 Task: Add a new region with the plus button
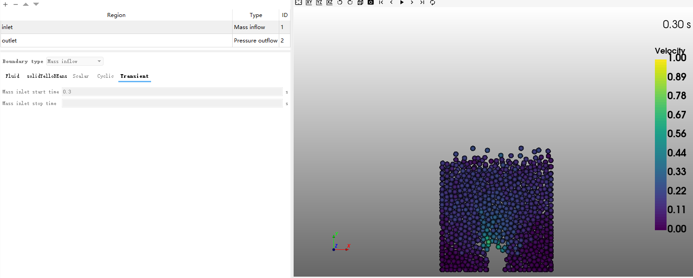coord(5,4)
